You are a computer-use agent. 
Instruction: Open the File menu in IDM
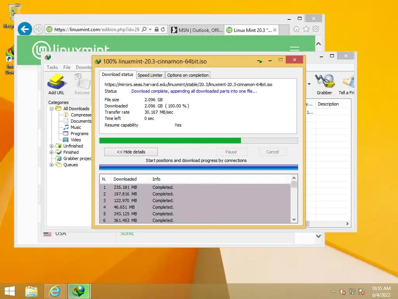tap(67, 67)
